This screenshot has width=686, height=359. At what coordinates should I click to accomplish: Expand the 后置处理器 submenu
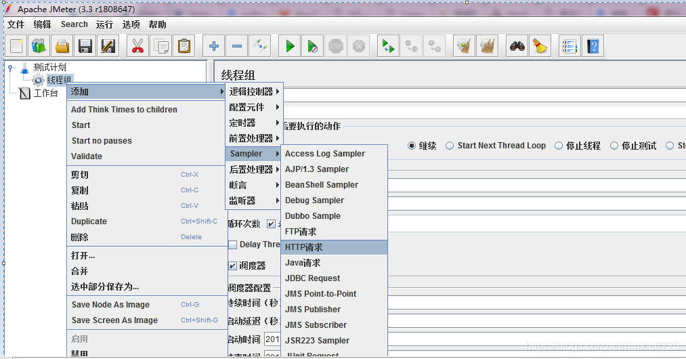point(254,169)
